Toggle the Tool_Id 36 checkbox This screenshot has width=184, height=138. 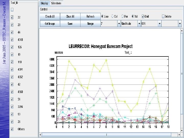pyautogui.click(x=12, y=122)
